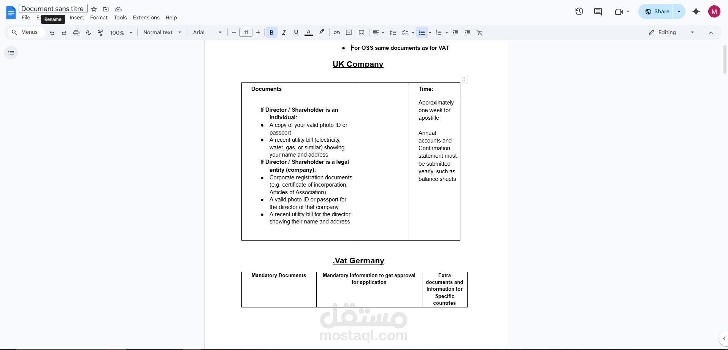Increase font size with plus button
The image size is (728, 350).
click(258, 33)
